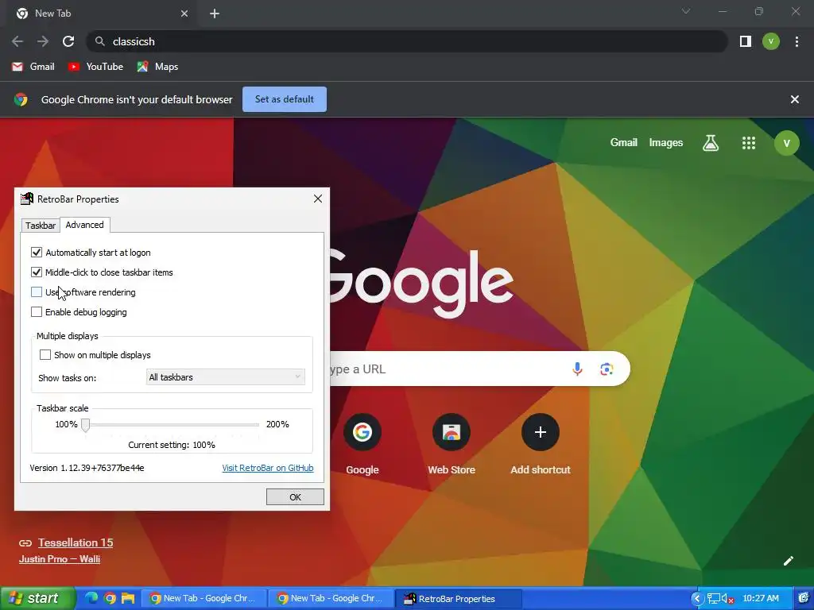Click the Chrome forward arrow
Image resolution: width=814 pixels, height=610 pixels.
(x=43, y=41)
